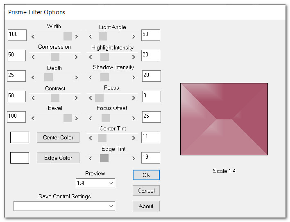The height and width of the screenshot is (222, 290).
Task: Click the center color swatch box
Action: (20, 137)
